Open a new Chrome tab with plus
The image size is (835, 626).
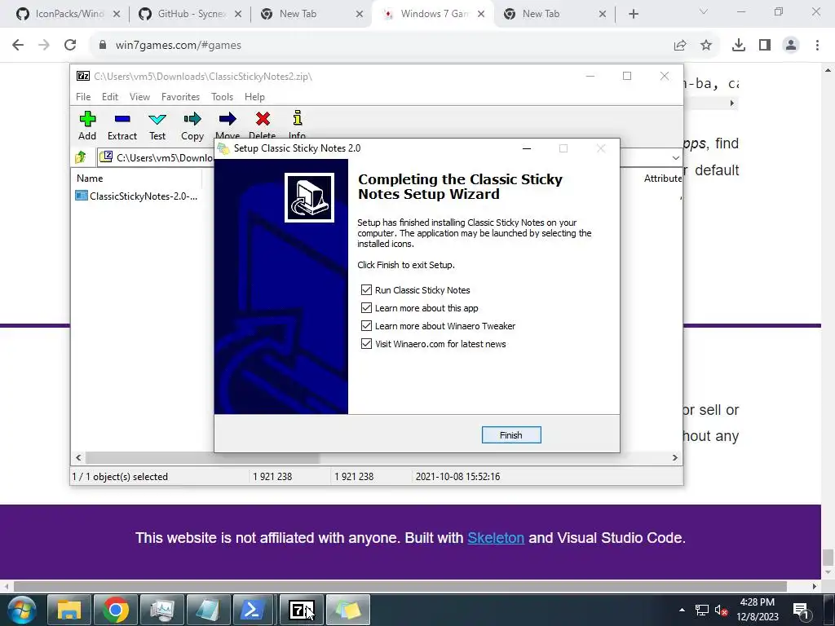[633, 14]
